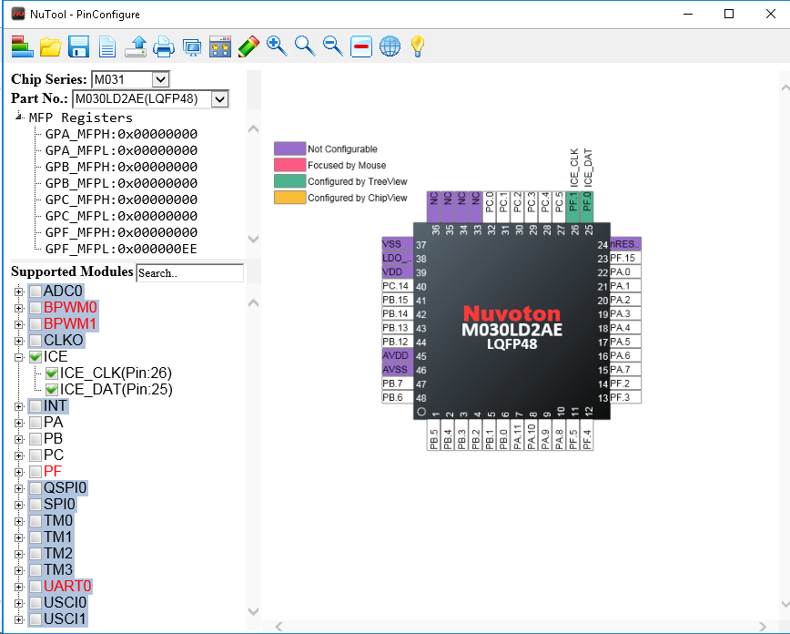Click the plain magnifier reset zoom icon
The height and width of the screenshot is (634, 790).
pyautogui.click(x=305, y=46)
